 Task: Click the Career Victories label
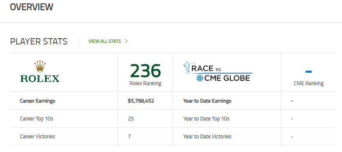coord(37,137)
